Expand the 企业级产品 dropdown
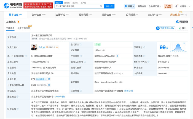The height and width of the screenshot is (119, 193). (155, 6)
